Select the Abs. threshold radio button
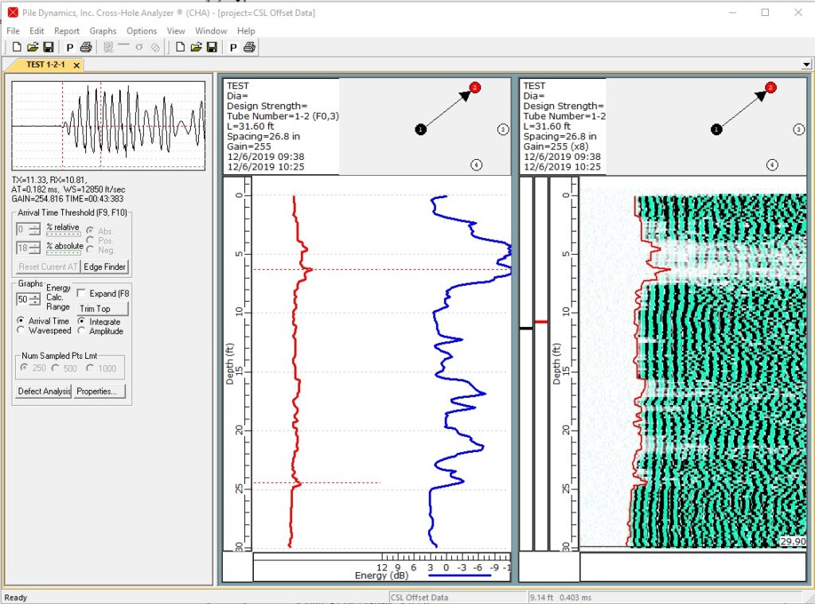Viewport: 815px width, 604px height. (x=91, y=230)
